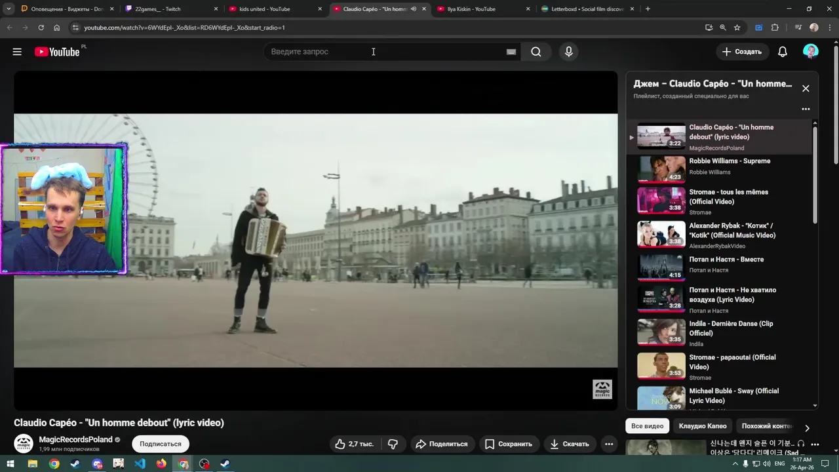The height and width of the screenshot is (472, 839).
Task: Open Chrome zoom magnifier in address bar
Action: [x=723, y=28]
